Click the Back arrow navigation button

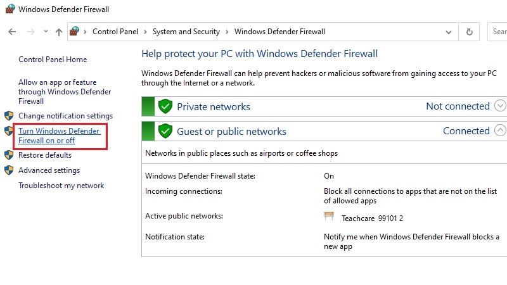coord(13,32)
